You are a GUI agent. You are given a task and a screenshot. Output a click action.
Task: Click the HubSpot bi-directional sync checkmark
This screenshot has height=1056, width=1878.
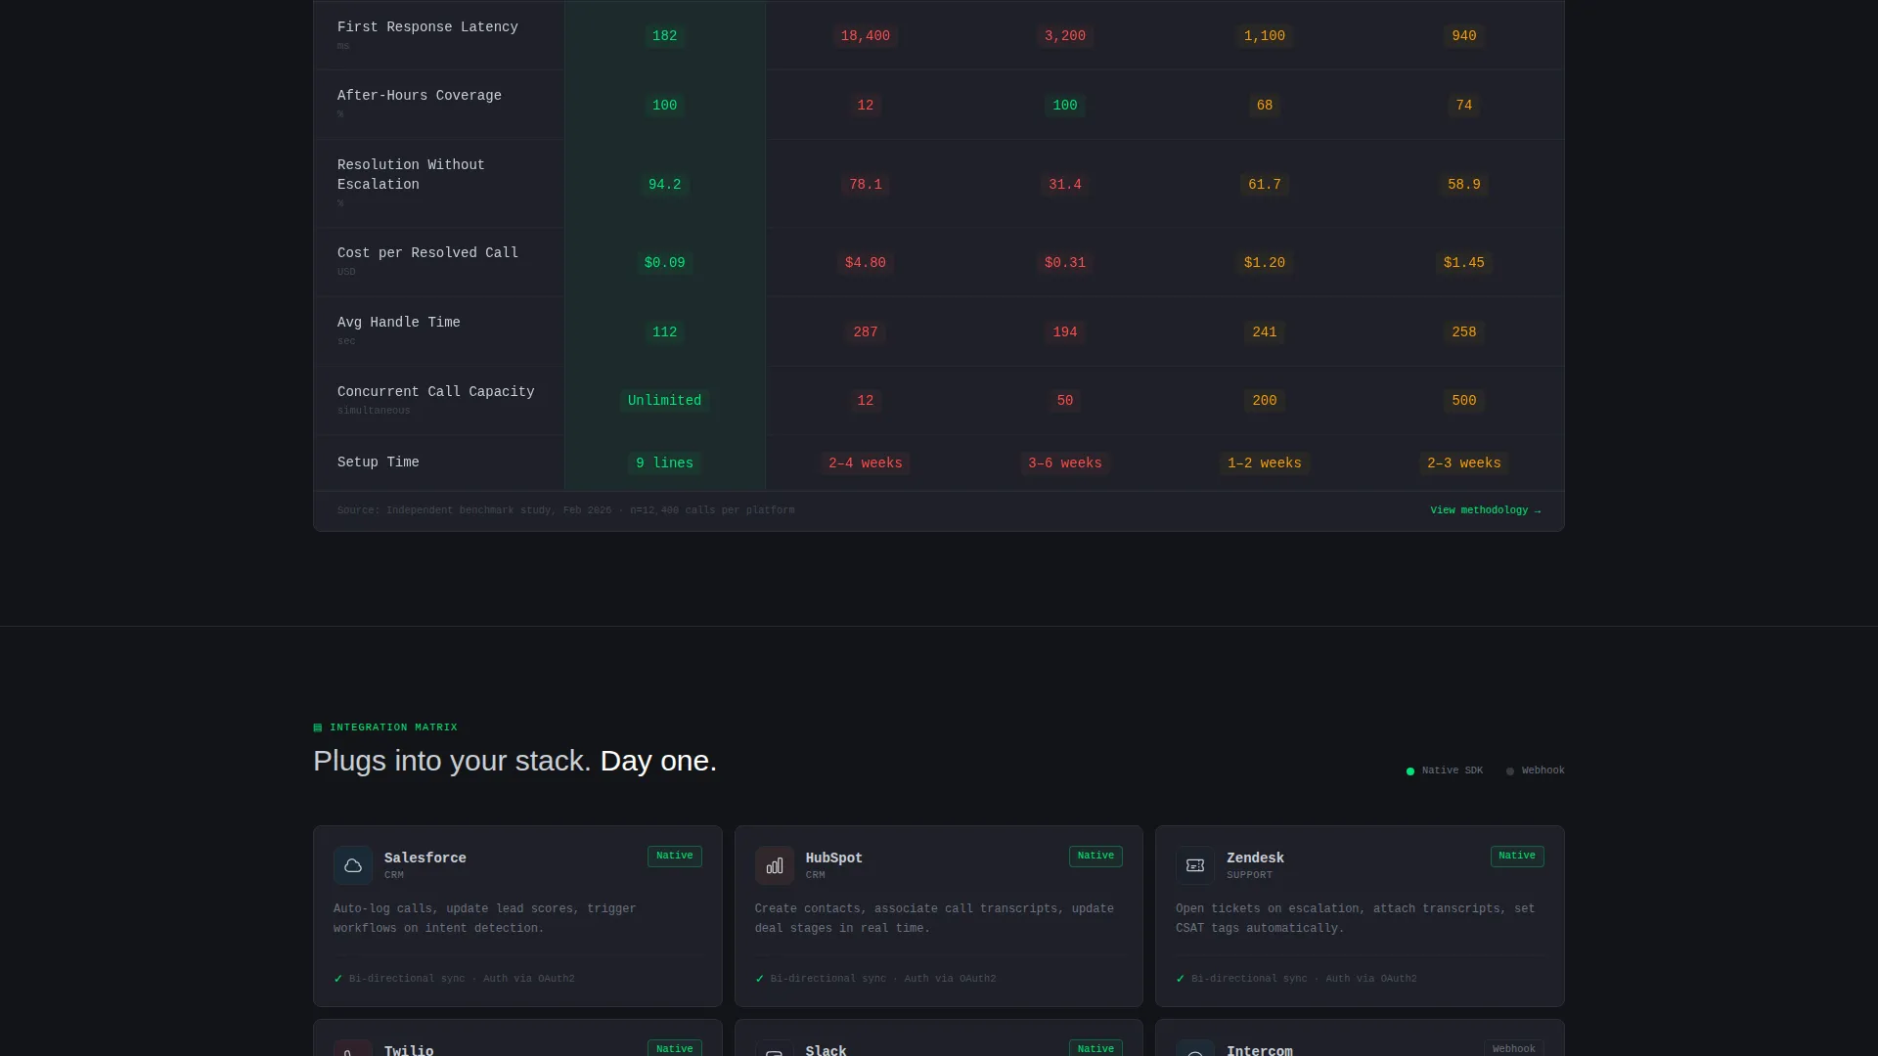point(760,979)
